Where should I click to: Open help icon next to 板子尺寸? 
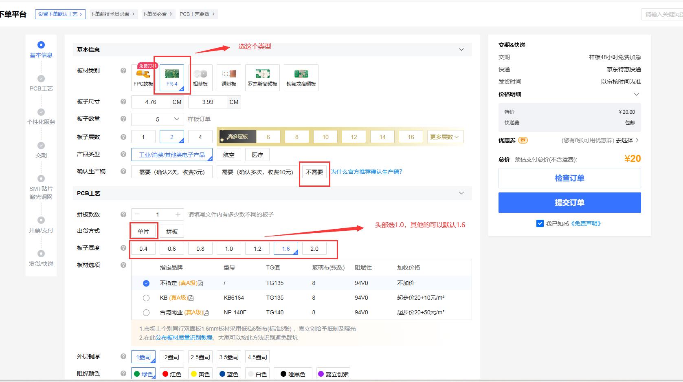[123, 102]
